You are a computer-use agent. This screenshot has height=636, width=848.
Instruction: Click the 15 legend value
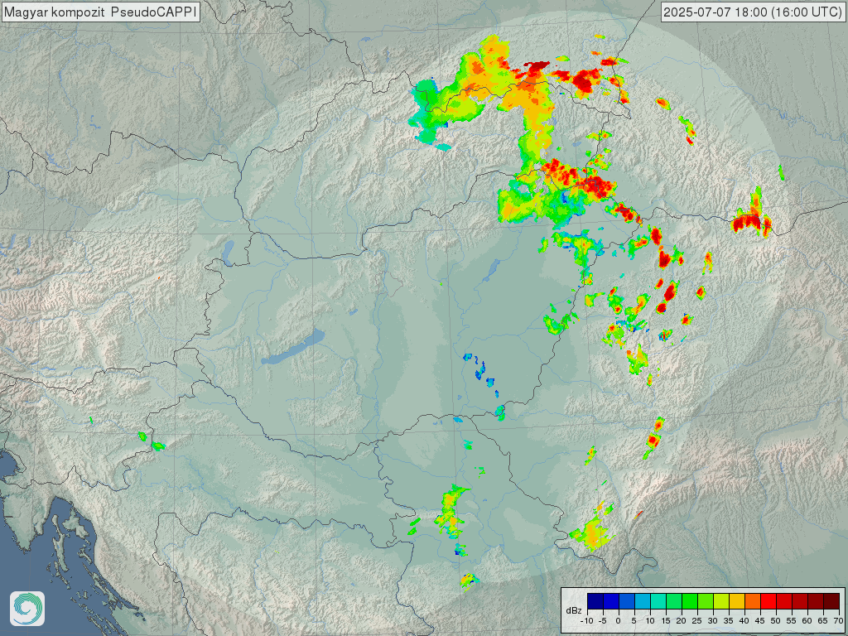pos(666,621)
